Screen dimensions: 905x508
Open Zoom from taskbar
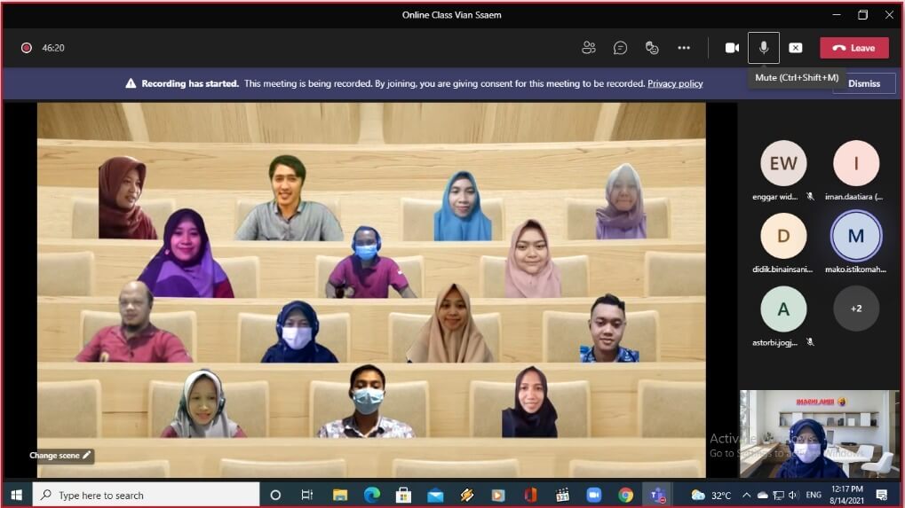tap(594, 495)
